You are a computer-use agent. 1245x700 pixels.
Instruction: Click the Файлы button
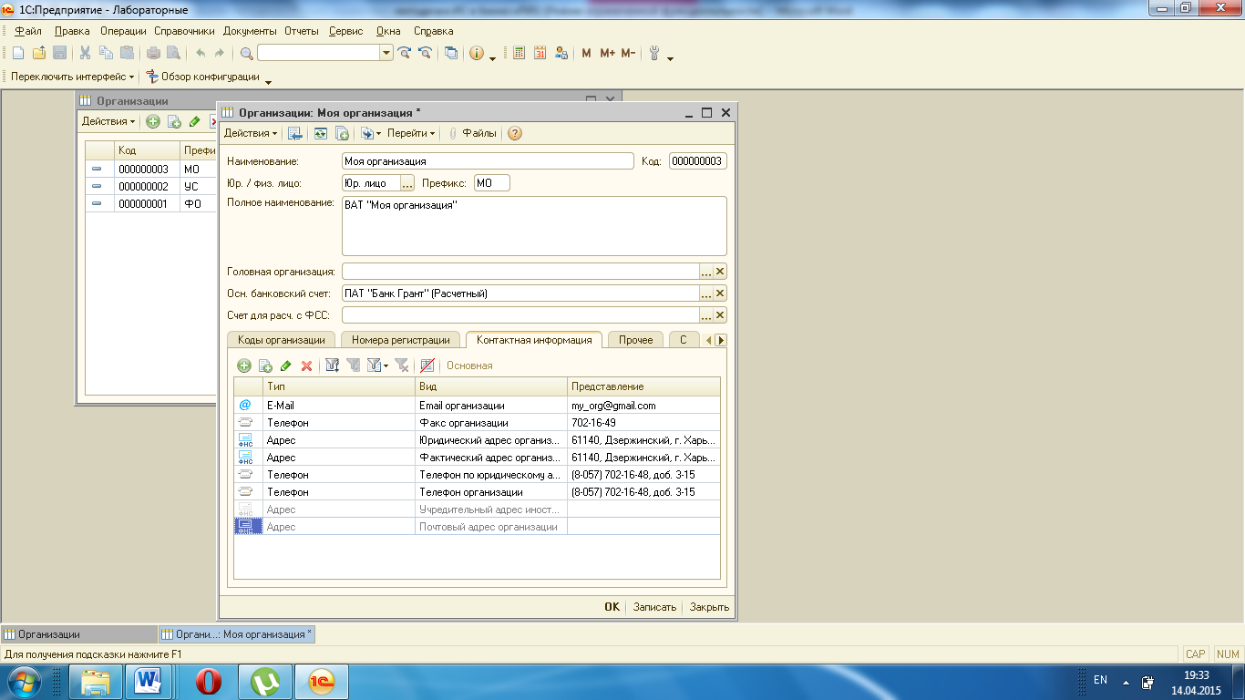click(472, 133)
